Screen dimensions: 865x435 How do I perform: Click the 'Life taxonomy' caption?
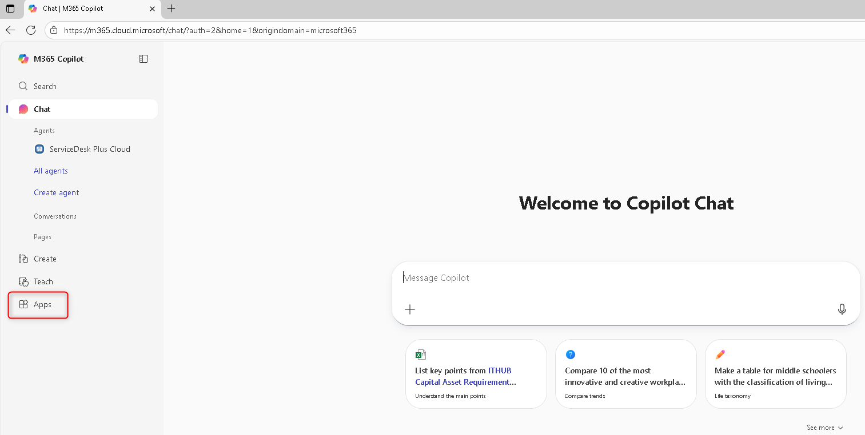732,396
